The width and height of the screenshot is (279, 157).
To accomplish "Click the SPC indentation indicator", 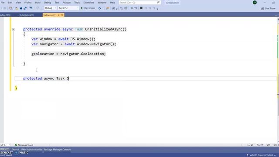I will tap(268, 145).
